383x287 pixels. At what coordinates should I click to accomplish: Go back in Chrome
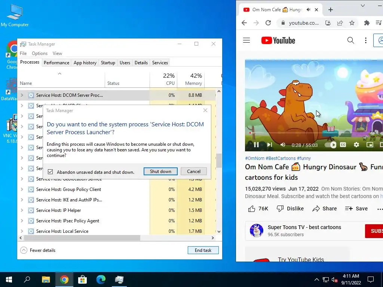click(244, 23)
